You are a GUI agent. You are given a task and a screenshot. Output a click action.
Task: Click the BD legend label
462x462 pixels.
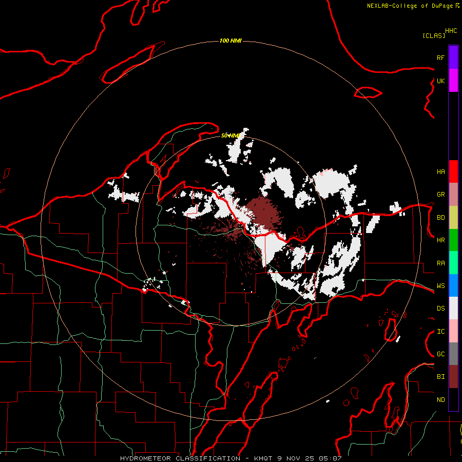coord(440,218)
